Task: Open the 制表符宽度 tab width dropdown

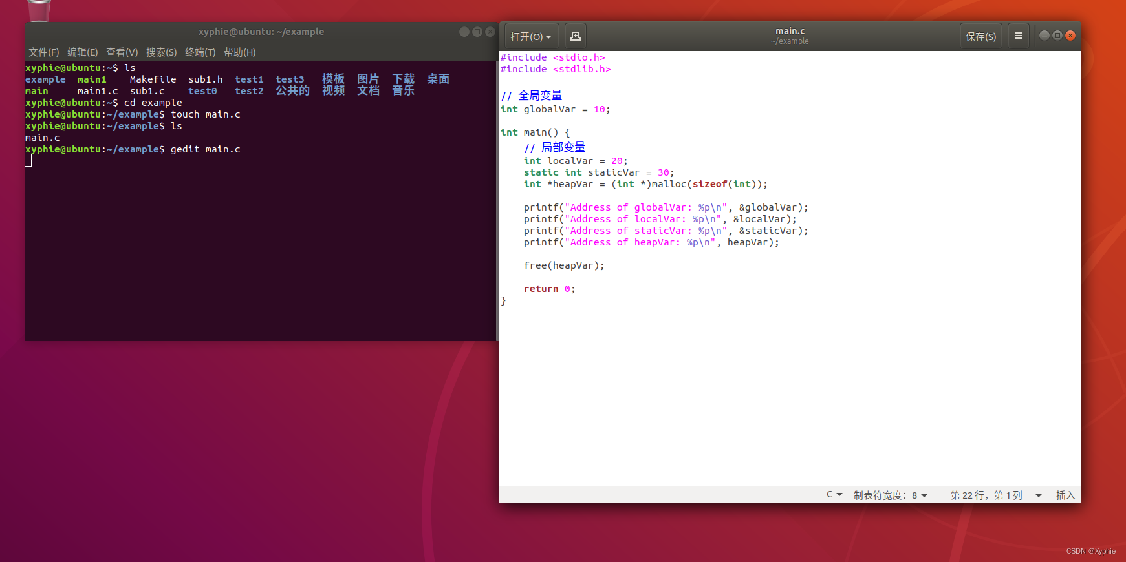Action: (x=891, y=495)
